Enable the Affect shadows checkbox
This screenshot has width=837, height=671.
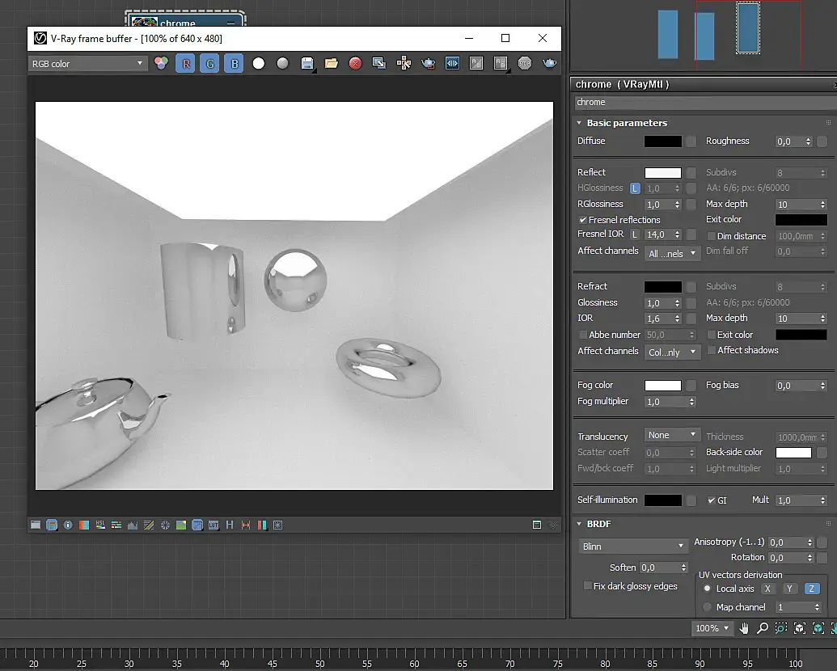[712, 350]
